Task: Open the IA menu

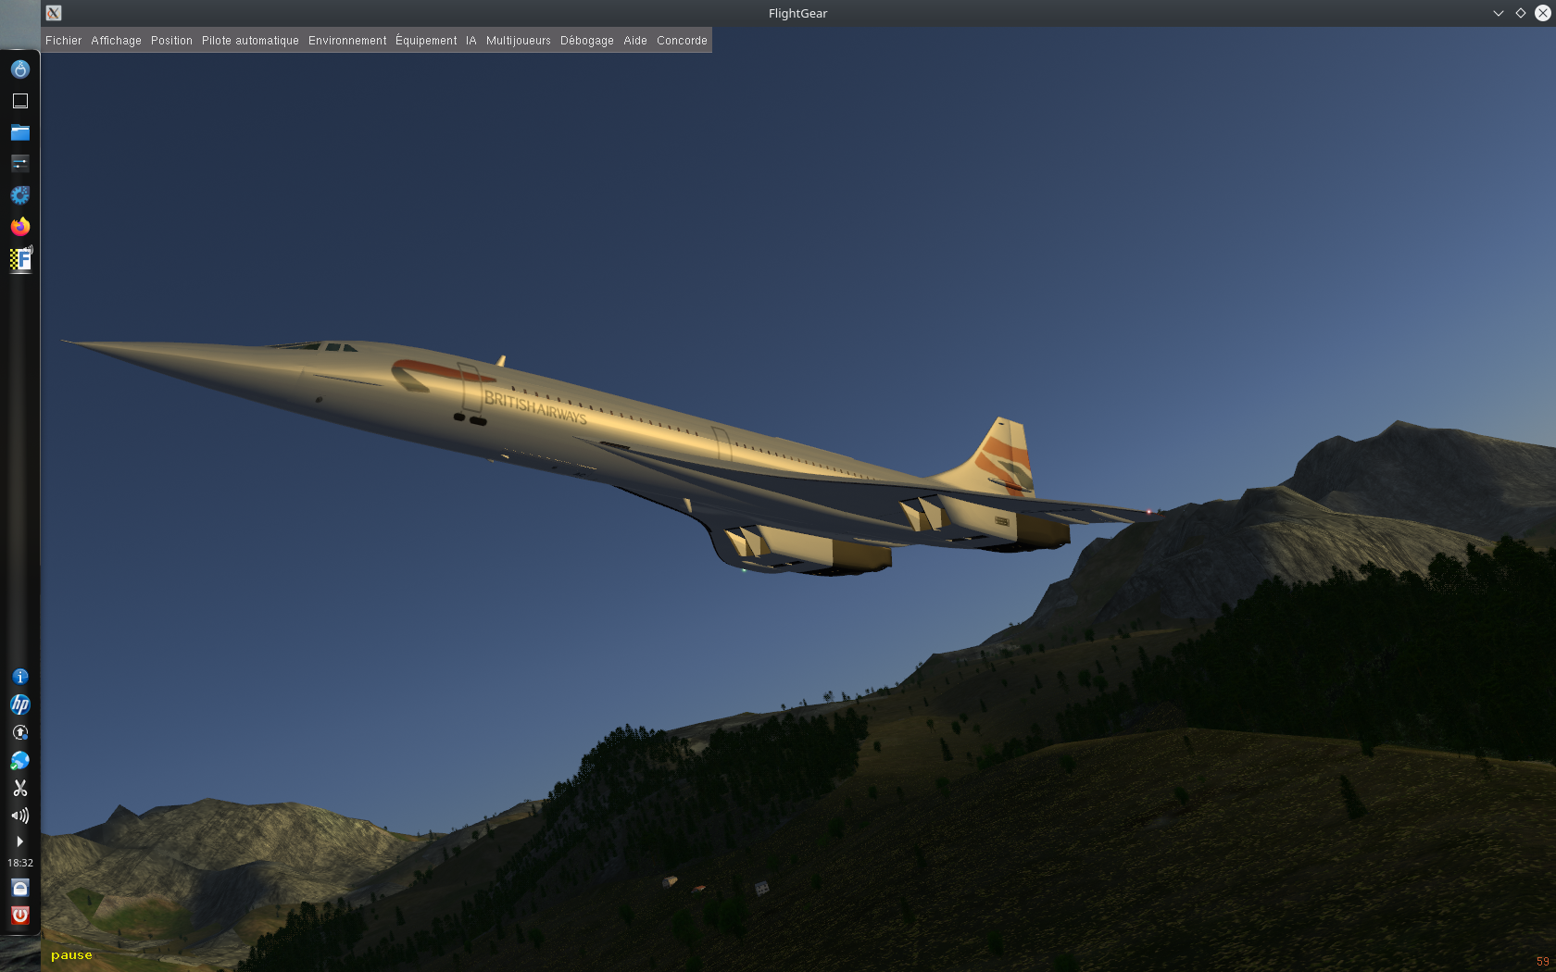Action: 471,41
